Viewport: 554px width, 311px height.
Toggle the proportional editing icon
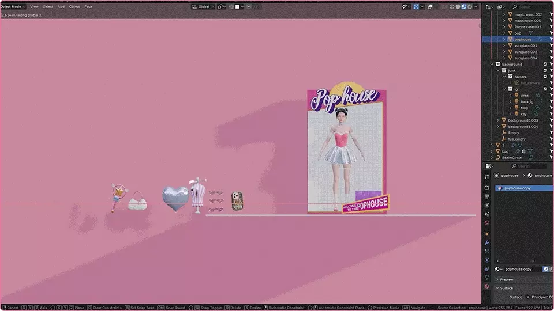249,7
